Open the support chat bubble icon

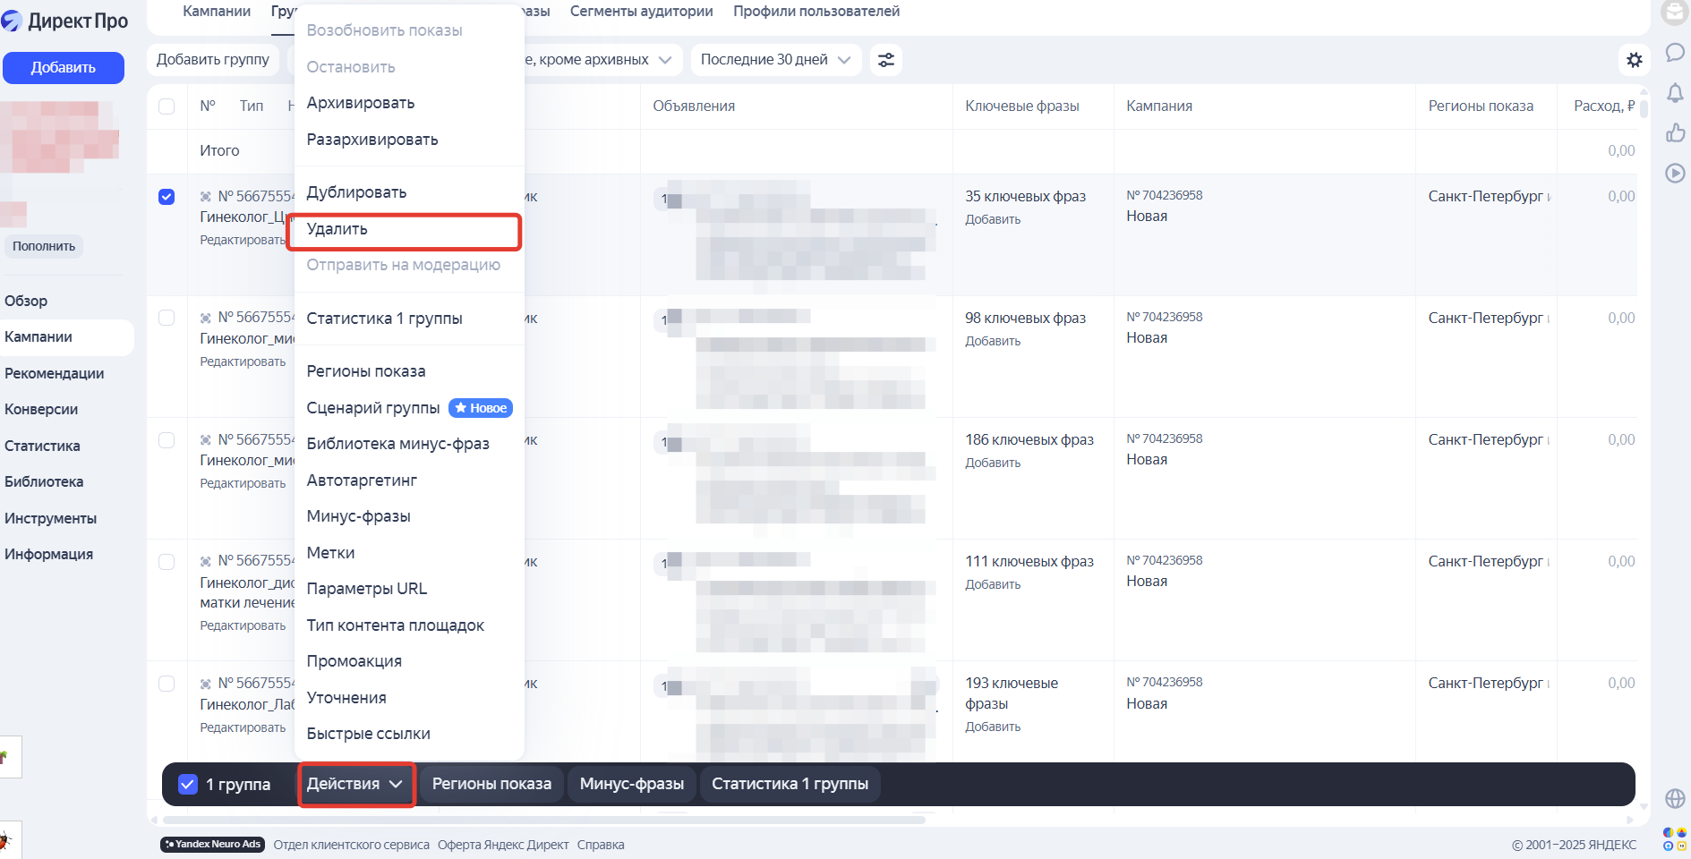pos(1675,52)
